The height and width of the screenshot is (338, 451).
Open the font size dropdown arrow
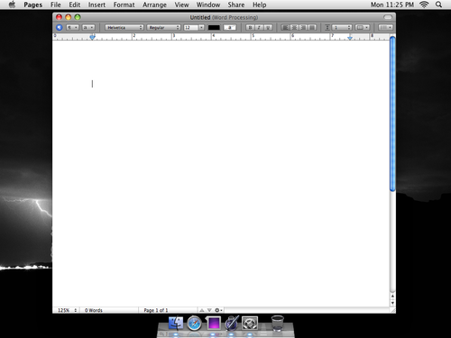(x=201, y=27)
